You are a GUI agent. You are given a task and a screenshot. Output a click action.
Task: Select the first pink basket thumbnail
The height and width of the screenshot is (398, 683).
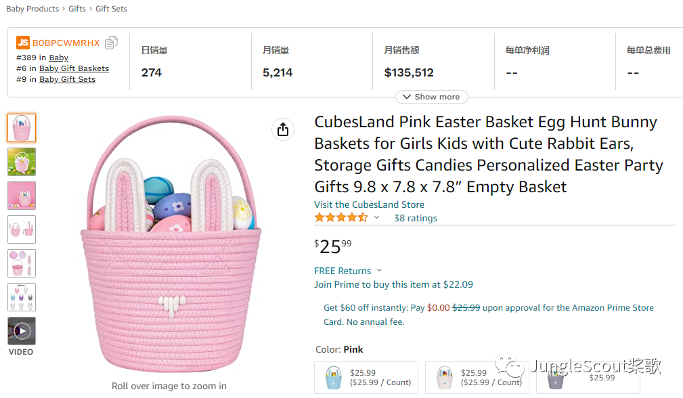point(22,128)
